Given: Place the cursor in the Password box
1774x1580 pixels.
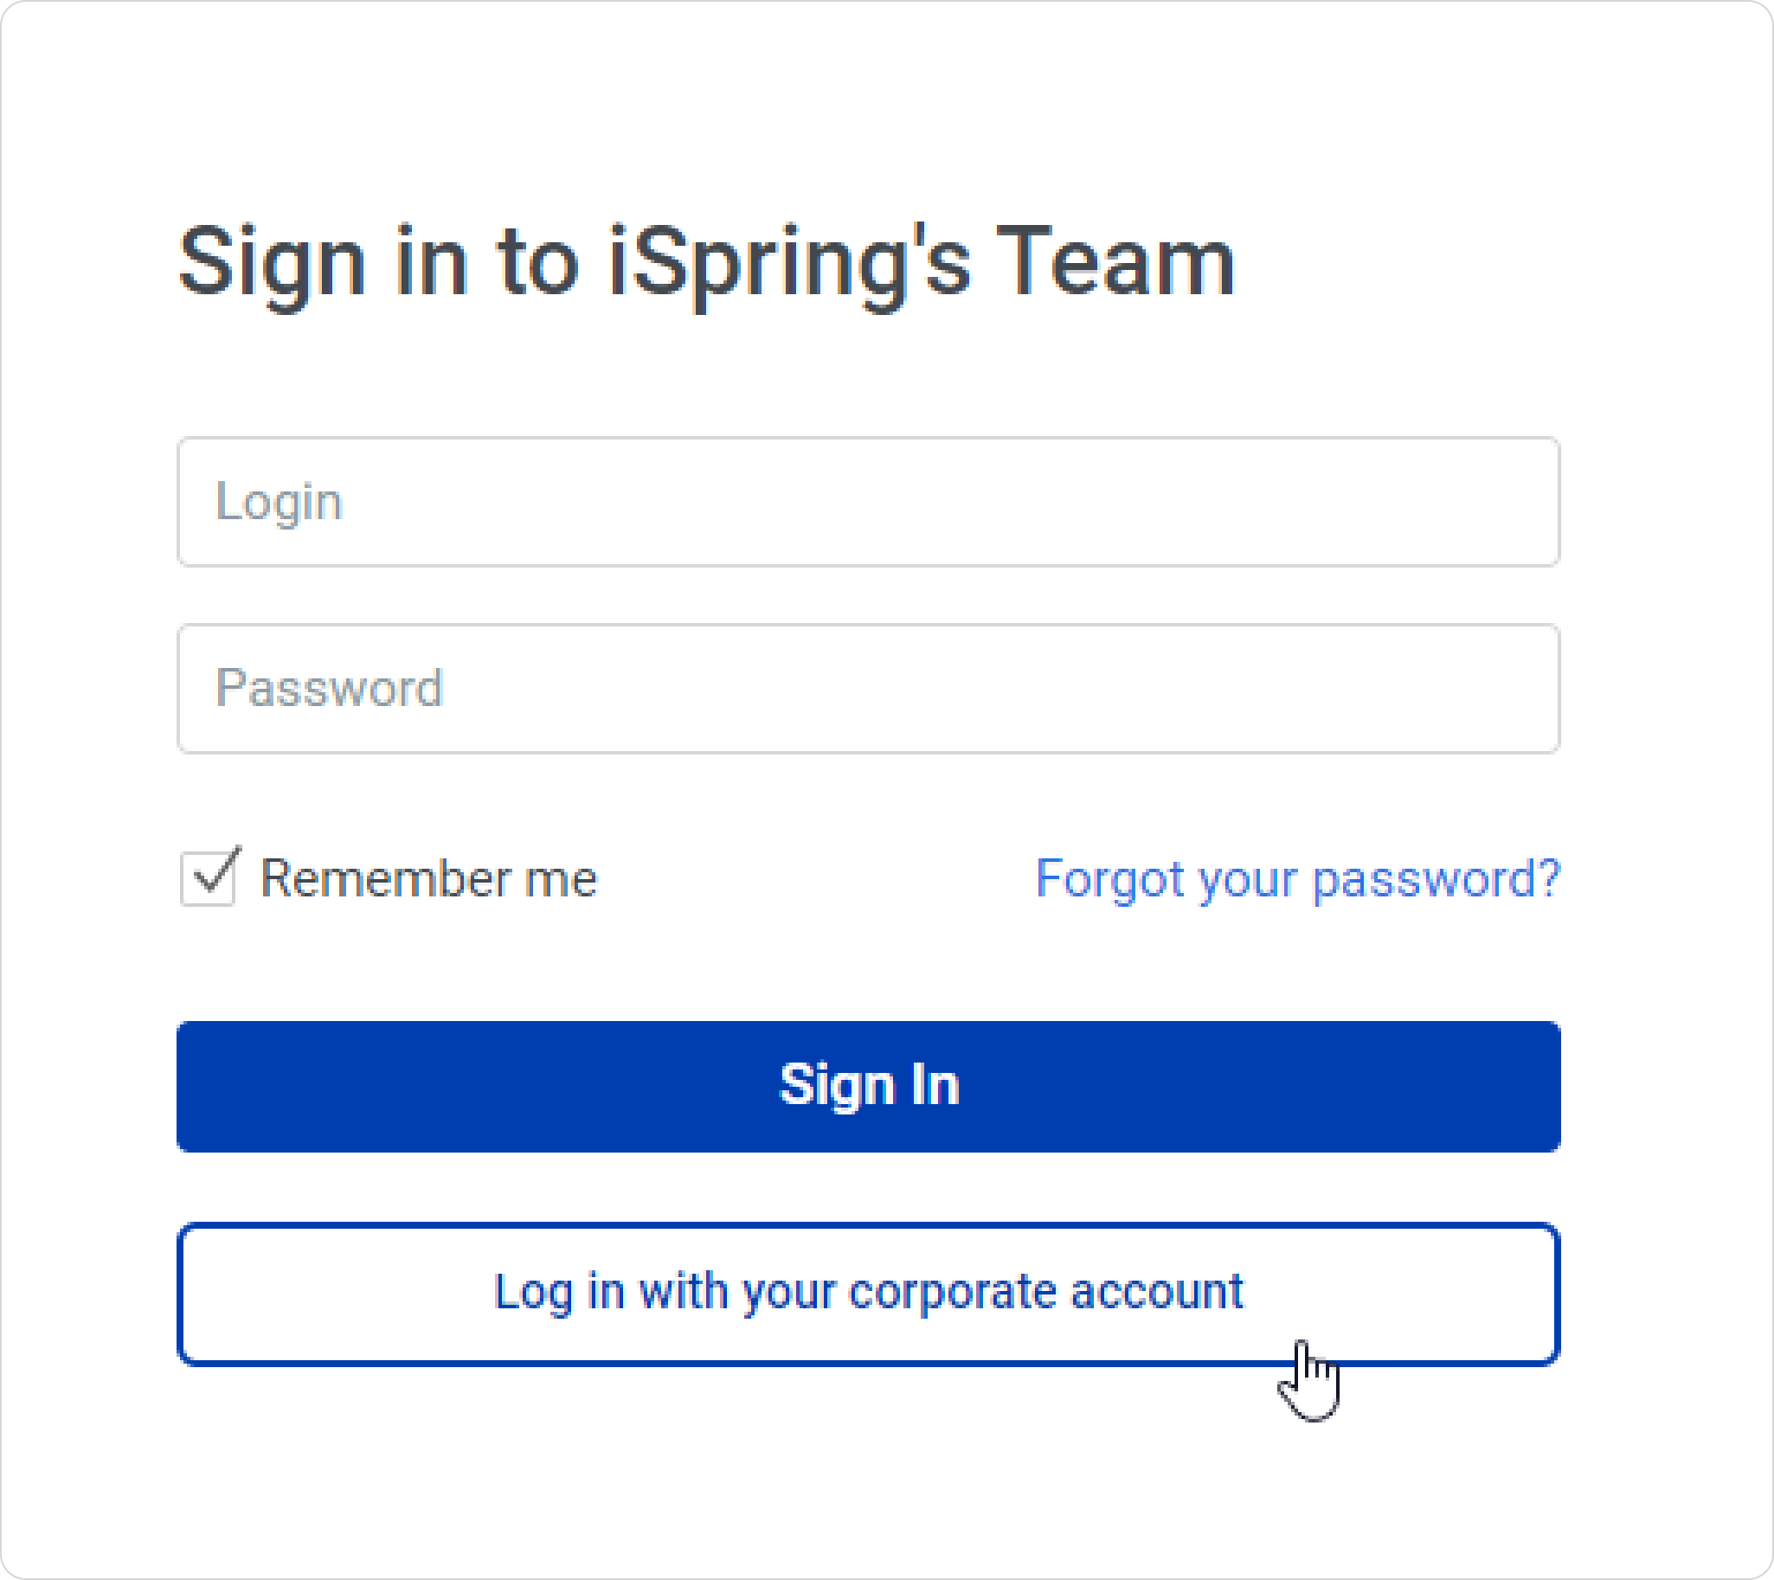Looking at the screenshot, I should pos(868,689).
